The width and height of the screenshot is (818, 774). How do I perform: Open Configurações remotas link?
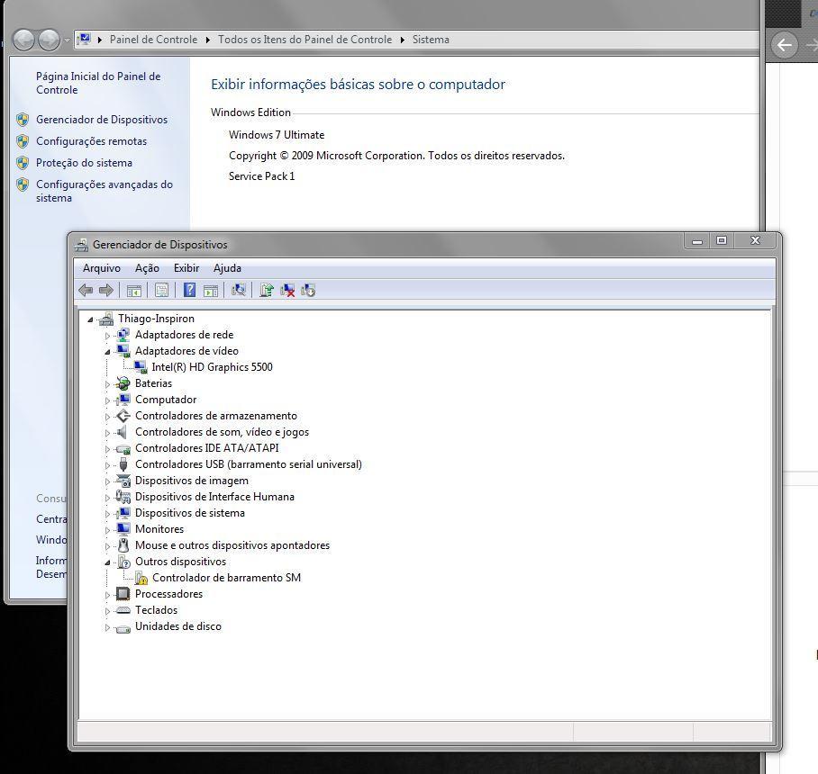(91, 141)
